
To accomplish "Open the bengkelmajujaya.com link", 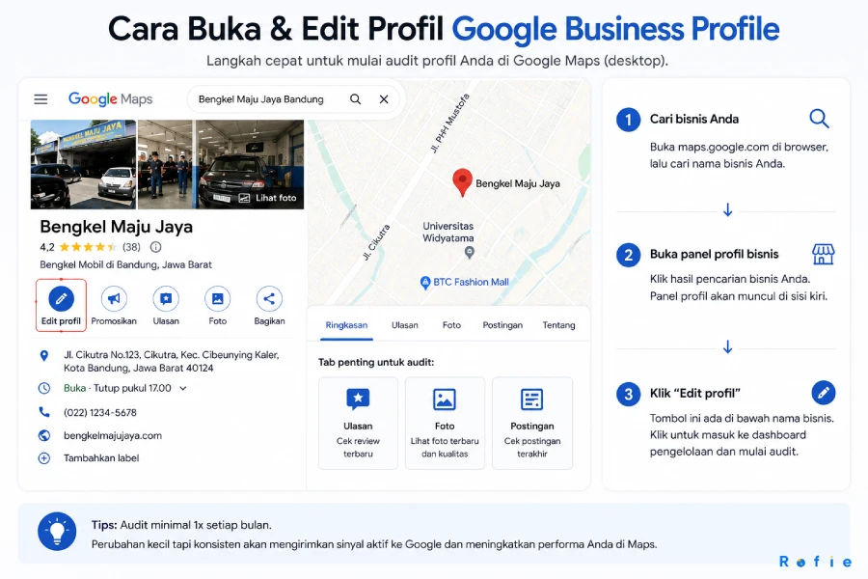I will coord(113,435).
